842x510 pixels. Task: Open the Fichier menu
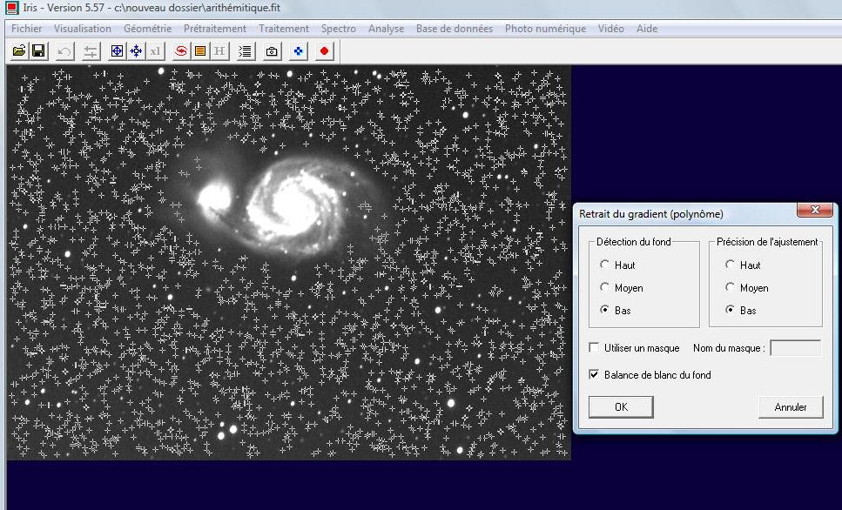[27, 29]
